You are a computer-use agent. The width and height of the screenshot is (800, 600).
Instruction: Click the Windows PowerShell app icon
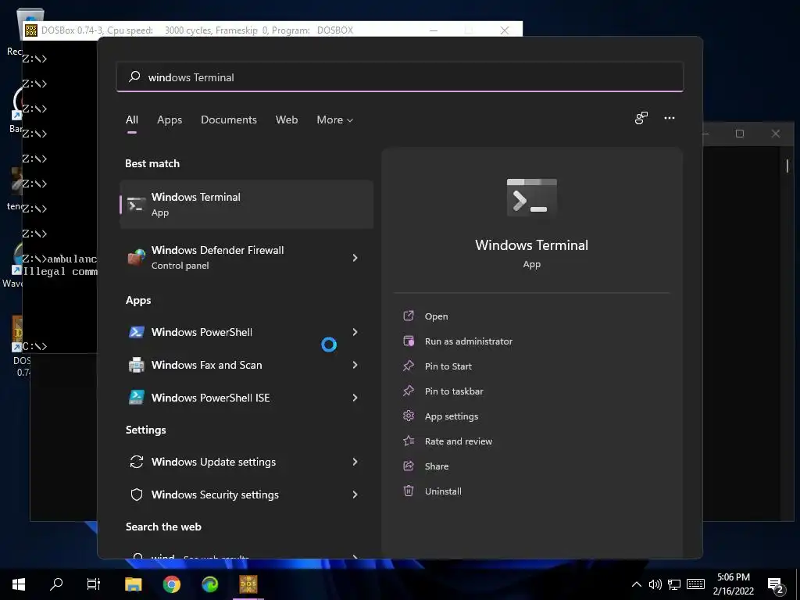point(136,332)
